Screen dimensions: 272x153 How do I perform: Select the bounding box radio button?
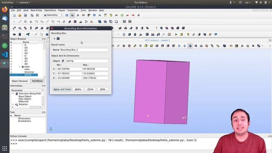pyautogui.click(x=54, y=39)
